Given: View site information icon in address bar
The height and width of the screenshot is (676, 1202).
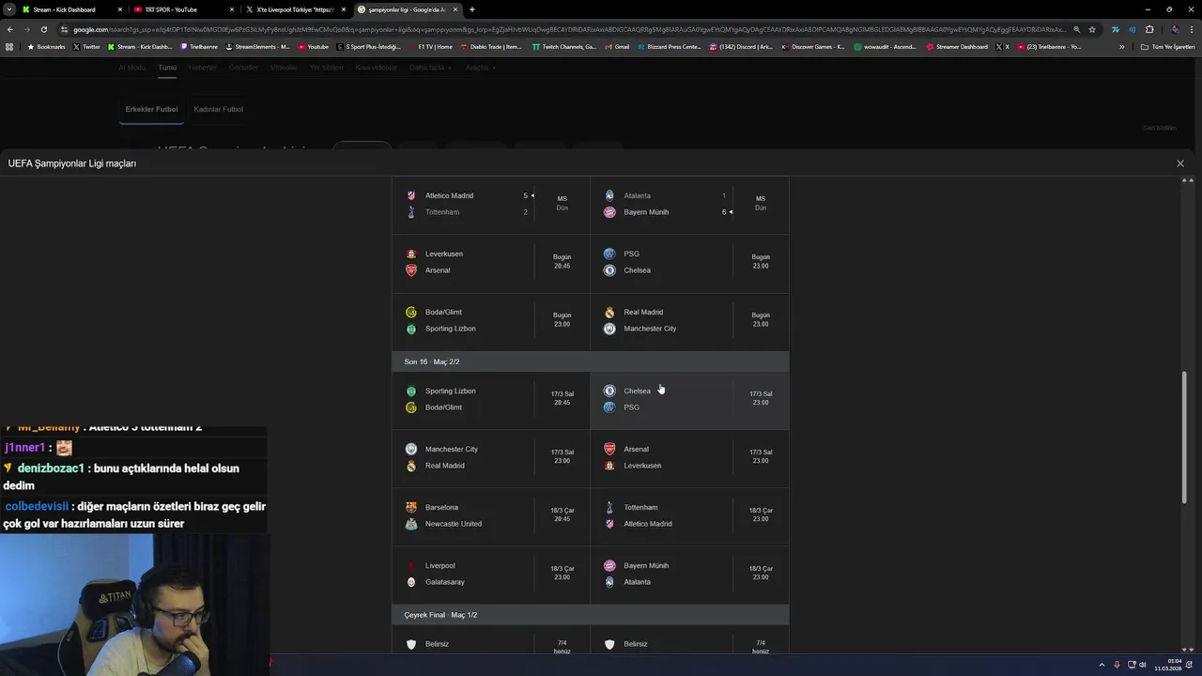Looking at the screenshot, I should tap(64, 29).
